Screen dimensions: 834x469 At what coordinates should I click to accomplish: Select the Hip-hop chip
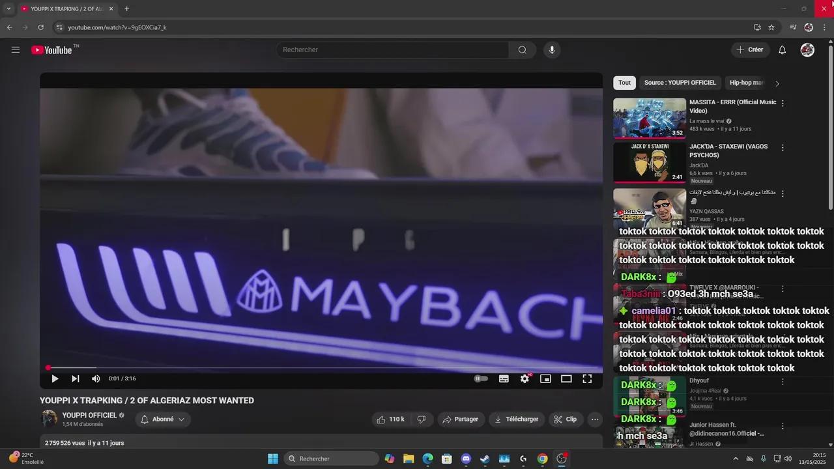(747, 83)
